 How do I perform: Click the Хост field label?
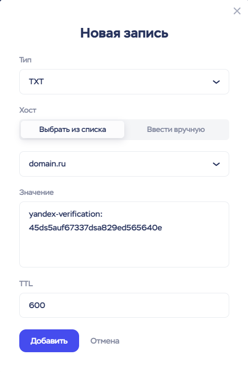pyautogui.click(x=28, y=110)
